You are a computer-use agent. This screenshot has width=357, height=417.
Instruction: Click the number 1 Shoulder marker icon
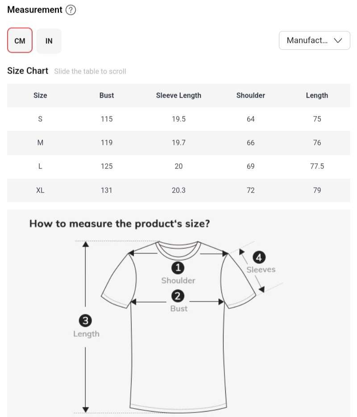click(178, 268)
